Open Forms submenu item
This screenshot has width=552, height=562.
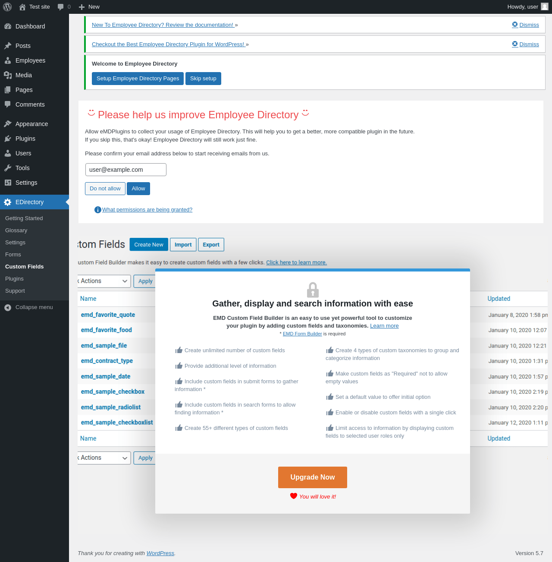(13, 255)
